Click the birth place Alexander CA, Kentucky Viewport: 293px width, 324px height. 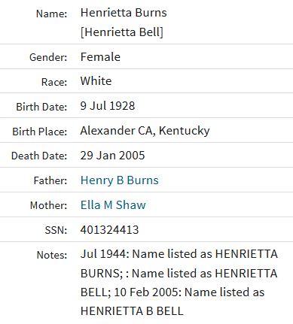tap(145, 131)
